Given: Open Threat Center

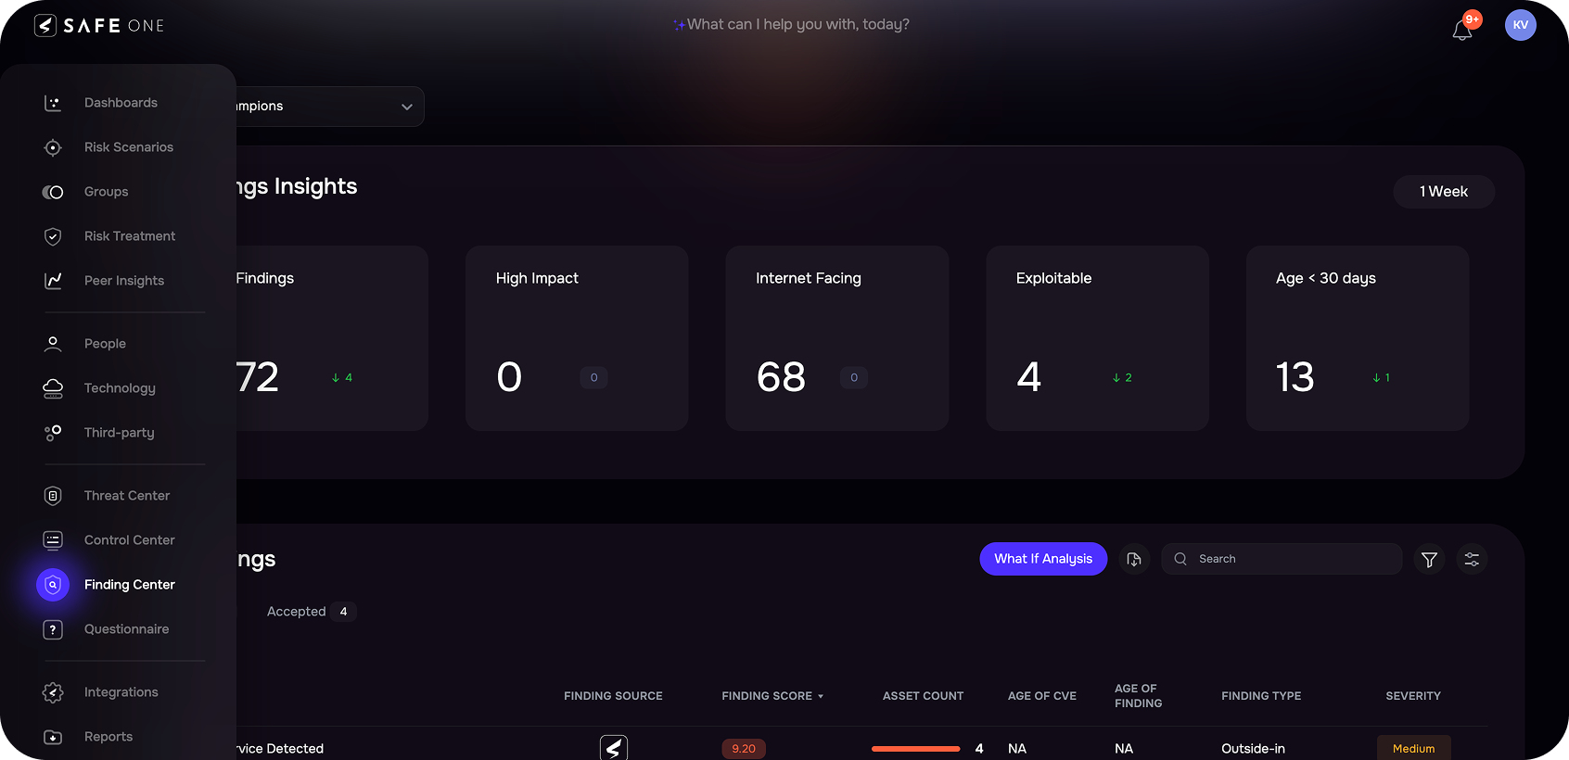Looking at the screenshot, I should coord(127,496).
